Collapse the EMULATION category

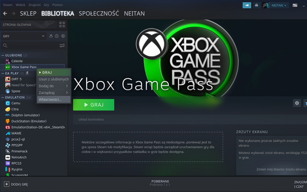[x=3, y=97]
